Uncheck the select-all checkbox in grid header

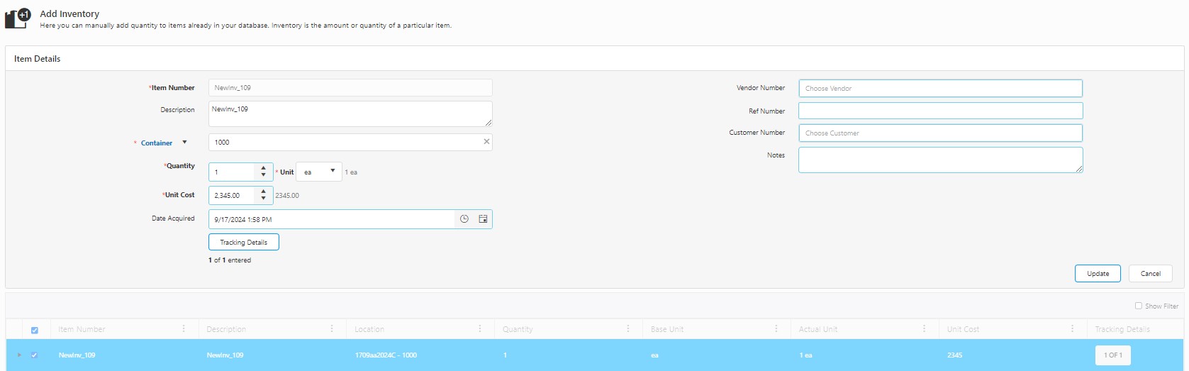tap(35, 330)
